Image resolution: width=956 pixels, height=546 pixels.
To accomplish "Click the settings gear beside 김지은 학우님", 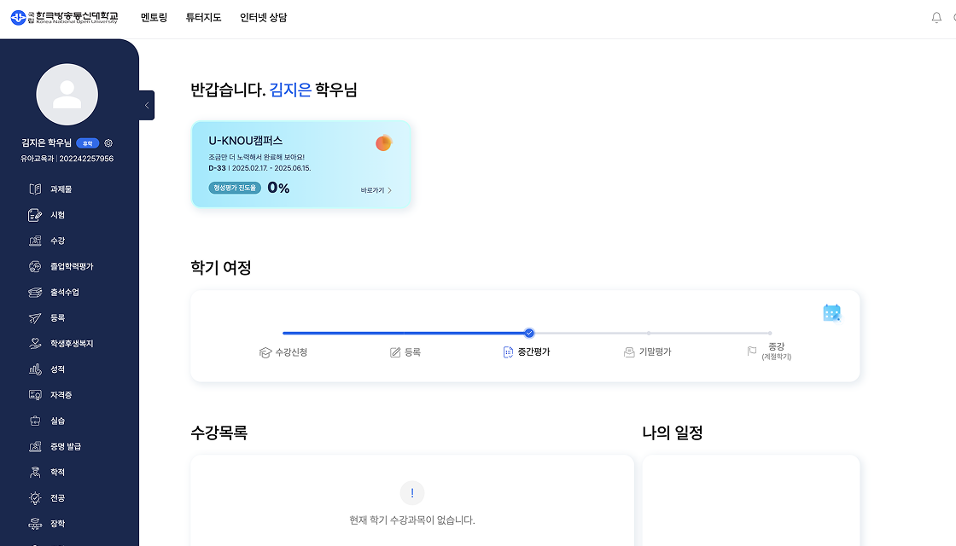I will tap(108, 142).
